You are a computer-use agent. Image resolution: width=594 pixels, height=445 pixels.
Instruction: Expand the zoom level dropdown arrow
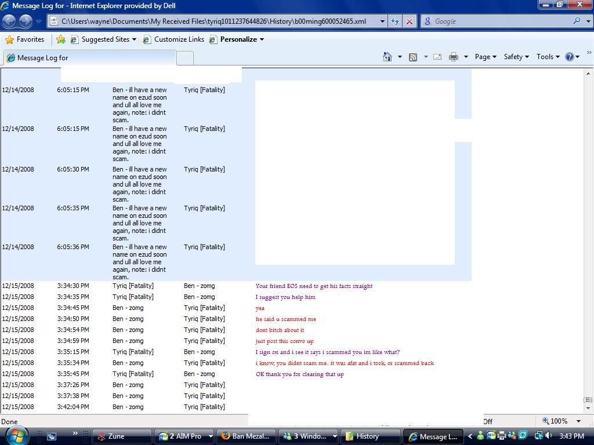tap(579, 421)
